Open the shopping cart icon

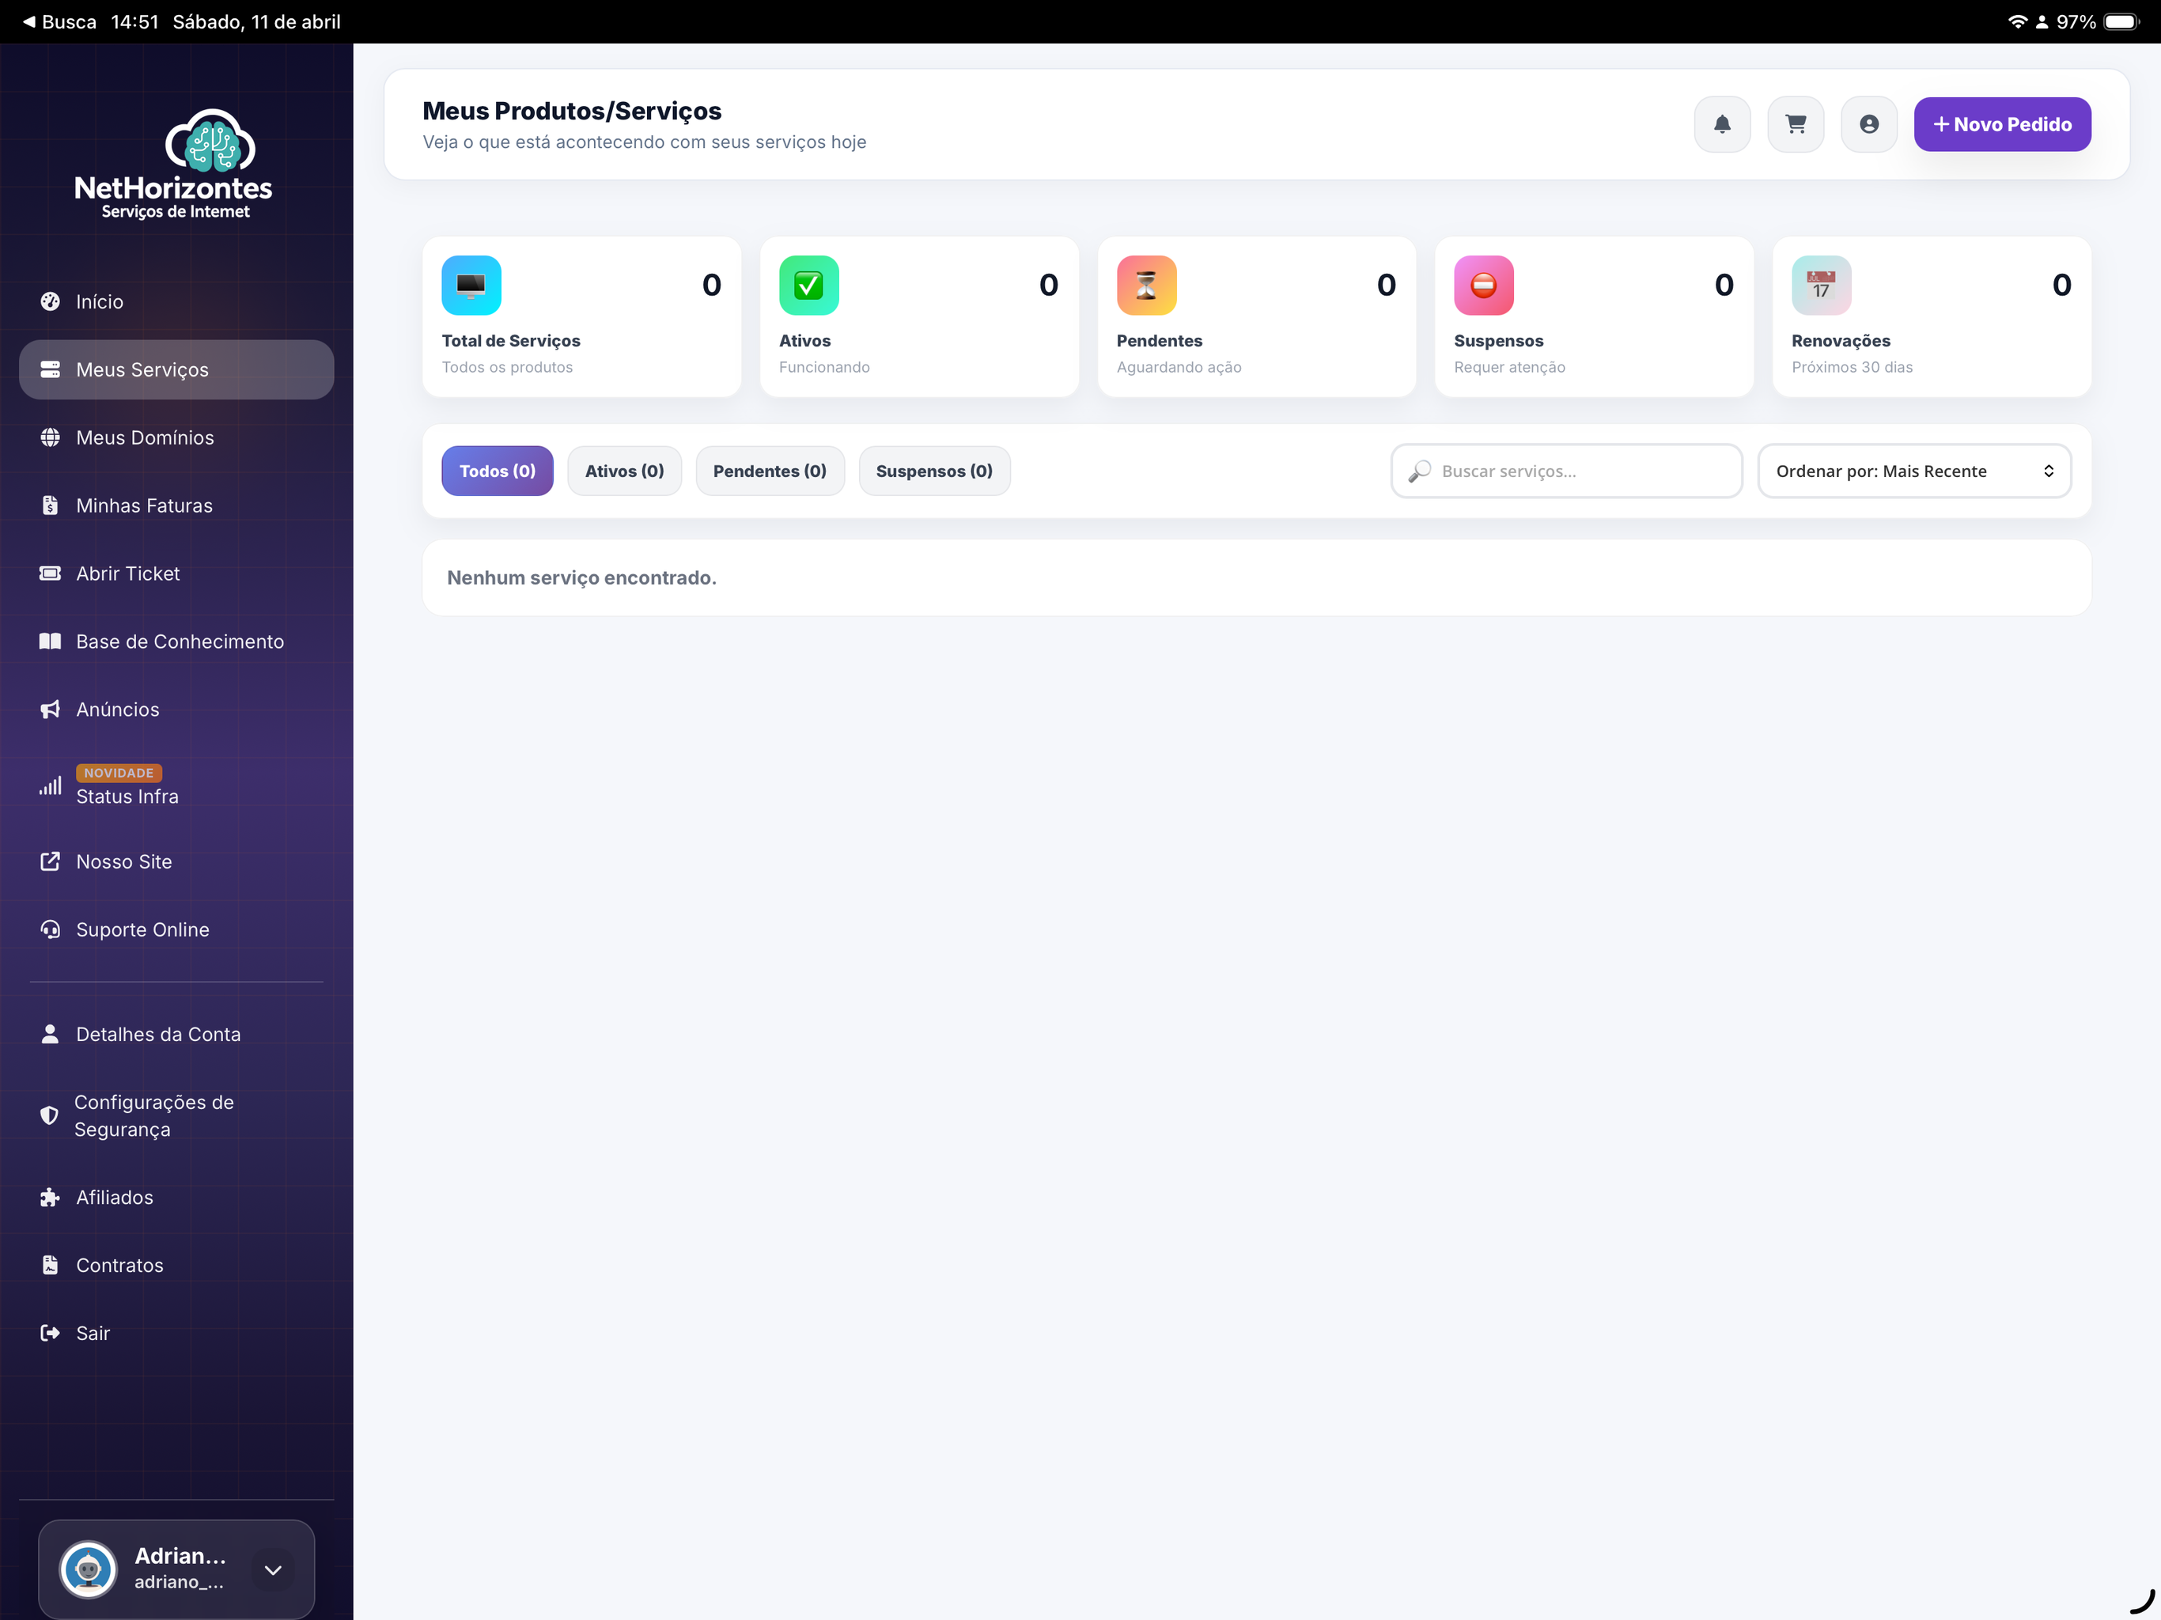[1795, 124]
